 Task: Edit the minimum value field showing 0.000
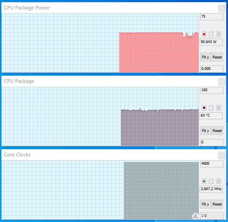coord(212,69)
